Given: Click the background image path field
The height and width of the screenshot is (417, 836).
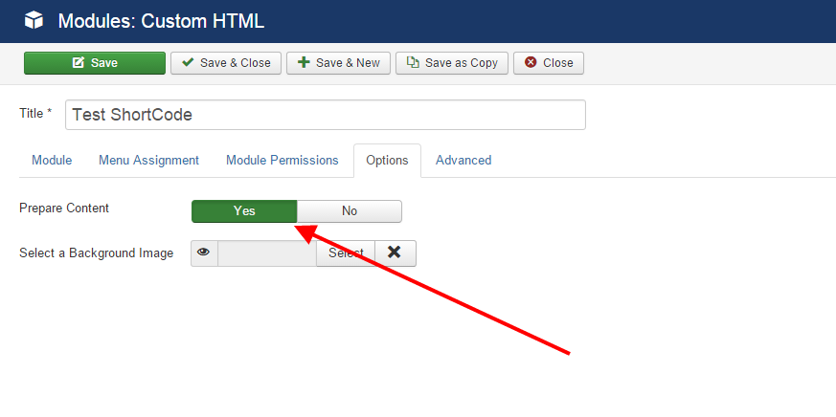Looking at the screenshot, I should point(267,253).
